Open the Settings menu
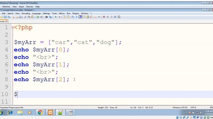This screenshot has width=213, height=119. point(46,13)
